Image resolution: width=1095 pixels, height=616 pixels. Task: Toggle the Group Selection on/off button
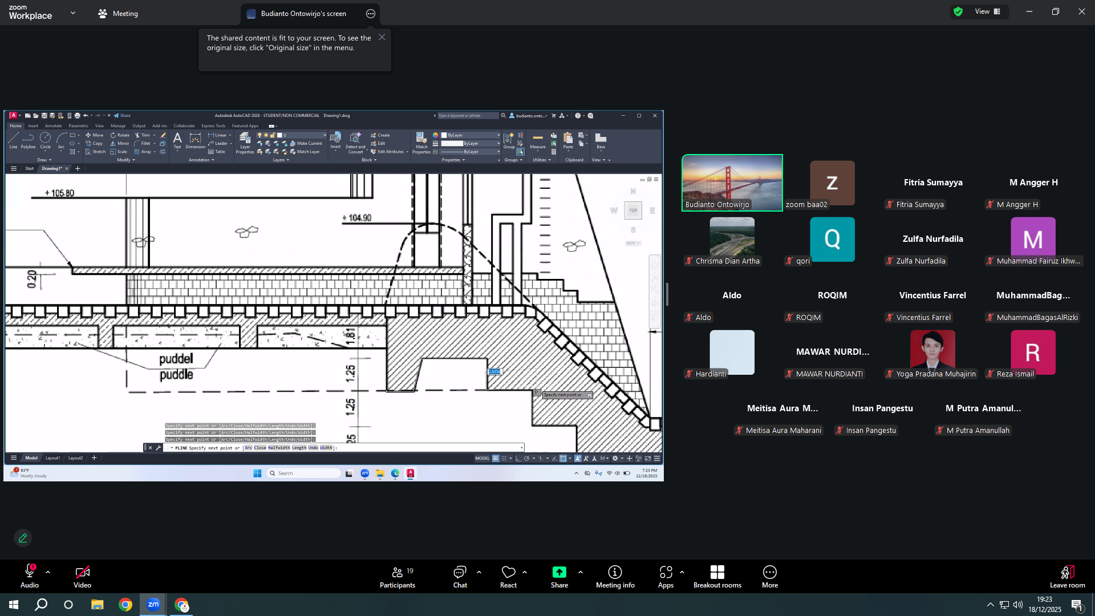click(520, 152)
